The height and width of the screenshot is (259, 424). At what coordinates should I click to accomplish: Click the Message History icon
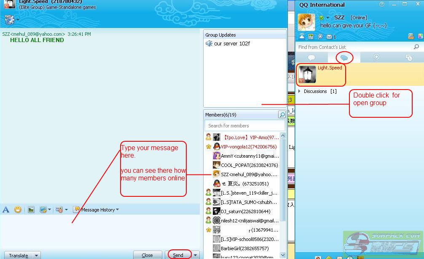coord(77,210)
